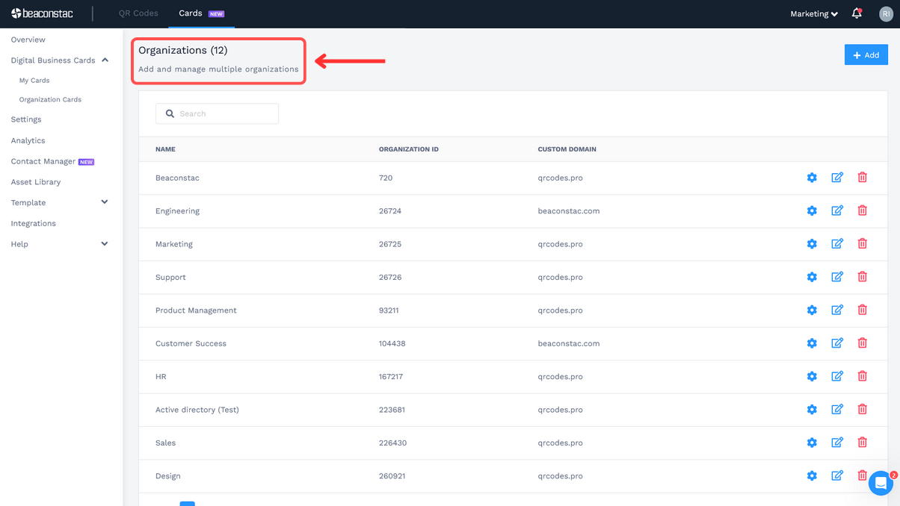Delete the Product Management organization
Image resolution: width=900 pixels, height=506 pixels.
pyautogui.click(x=862, y=310)
